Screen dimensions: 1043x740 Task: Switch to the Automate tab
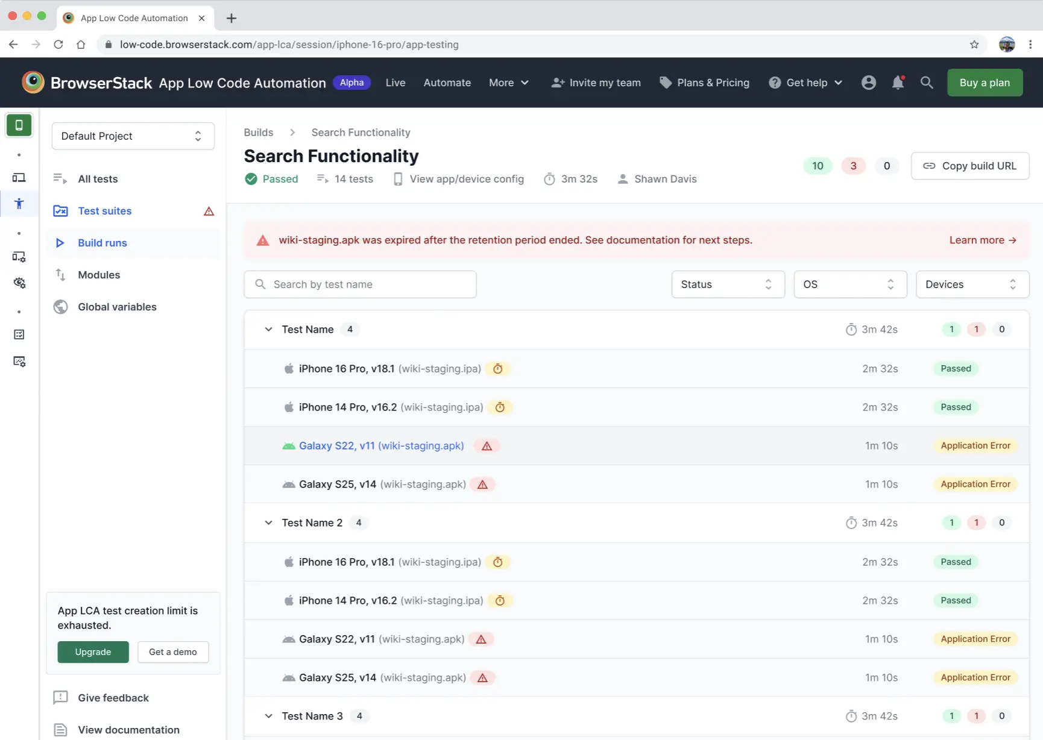447,83
